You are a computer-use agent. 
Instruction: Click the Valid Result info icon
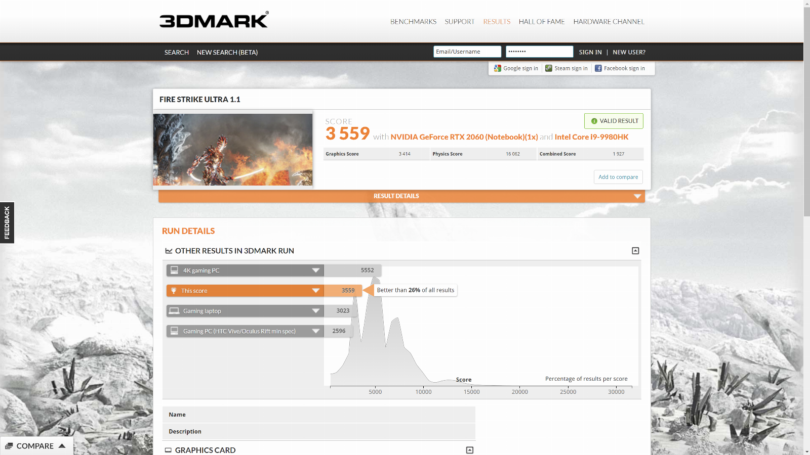(594, 121)
